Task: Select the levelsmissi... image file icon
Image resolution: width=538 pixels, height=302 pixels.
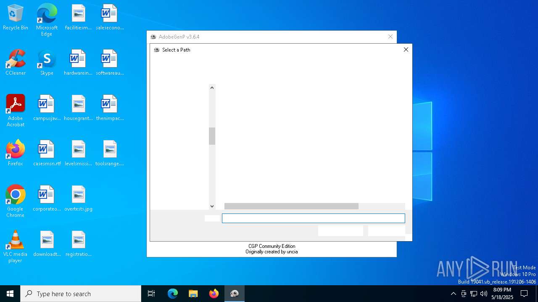Action: pos(78,154)
